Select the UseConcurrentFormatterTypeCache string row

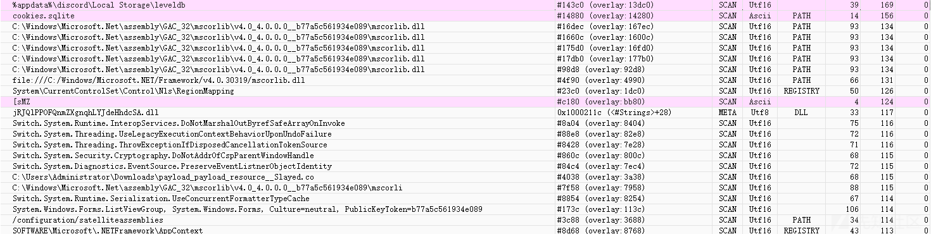coord(465,199)
